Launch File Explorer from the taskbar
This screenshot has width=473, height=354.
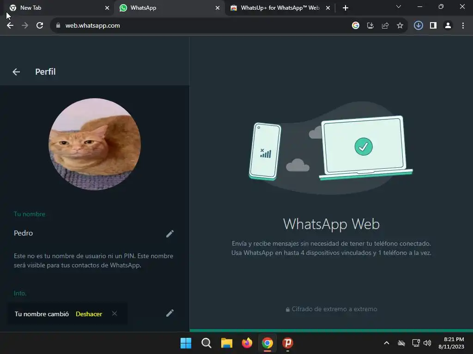pyautogui.click(x=226, y=343)
